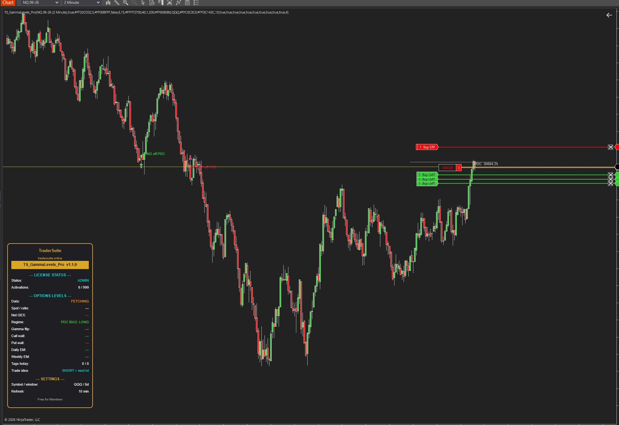Click the Call wall row label
This screenshot has width=619, height=425.
pos(18,336)
